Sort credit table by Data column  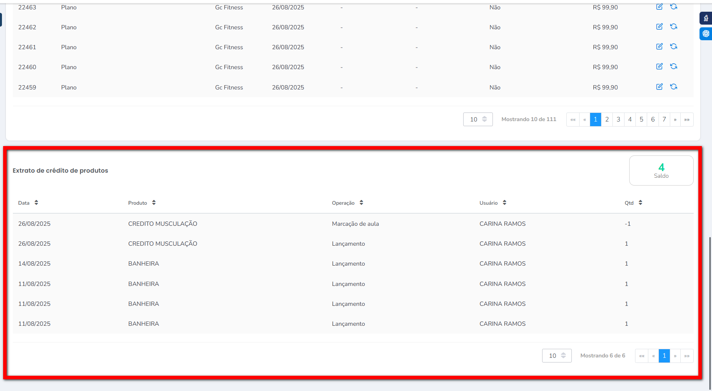36,203
